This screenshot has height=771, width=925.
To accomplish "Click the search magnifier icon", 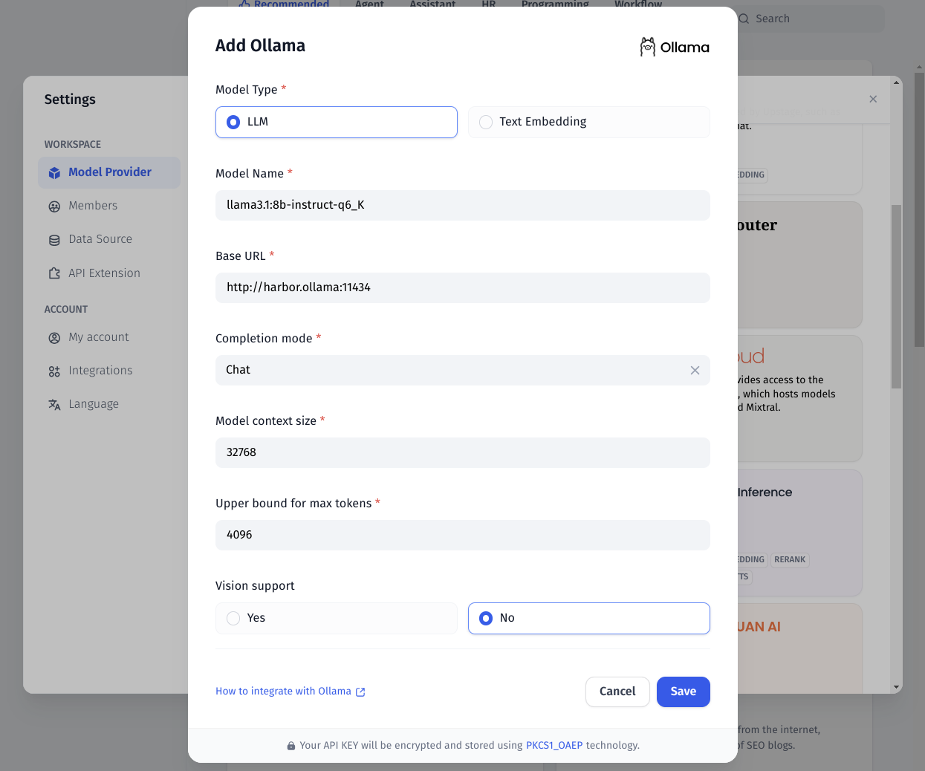I will pos(744,19).
